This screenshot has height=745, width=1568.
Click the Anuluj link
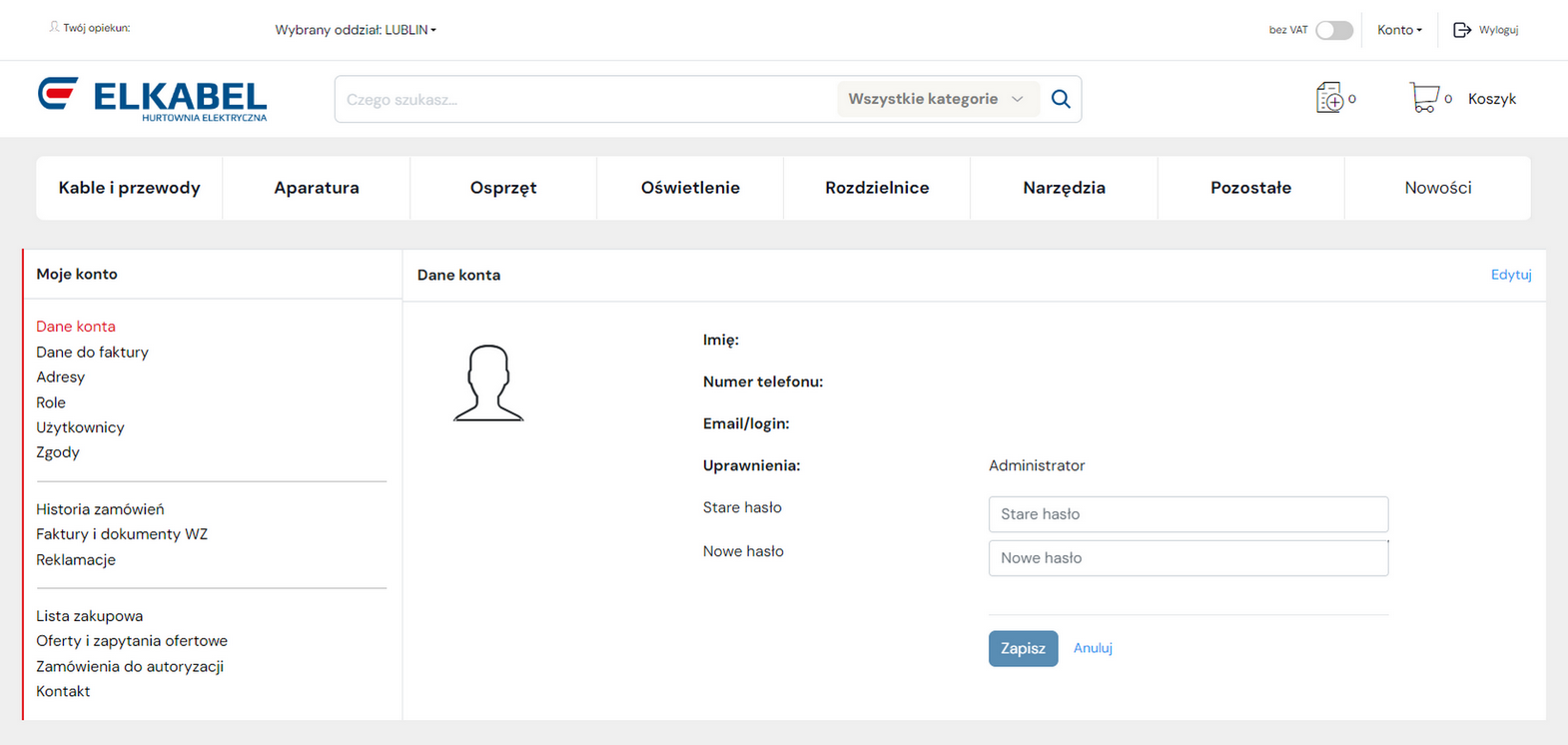pos(1093,648)
